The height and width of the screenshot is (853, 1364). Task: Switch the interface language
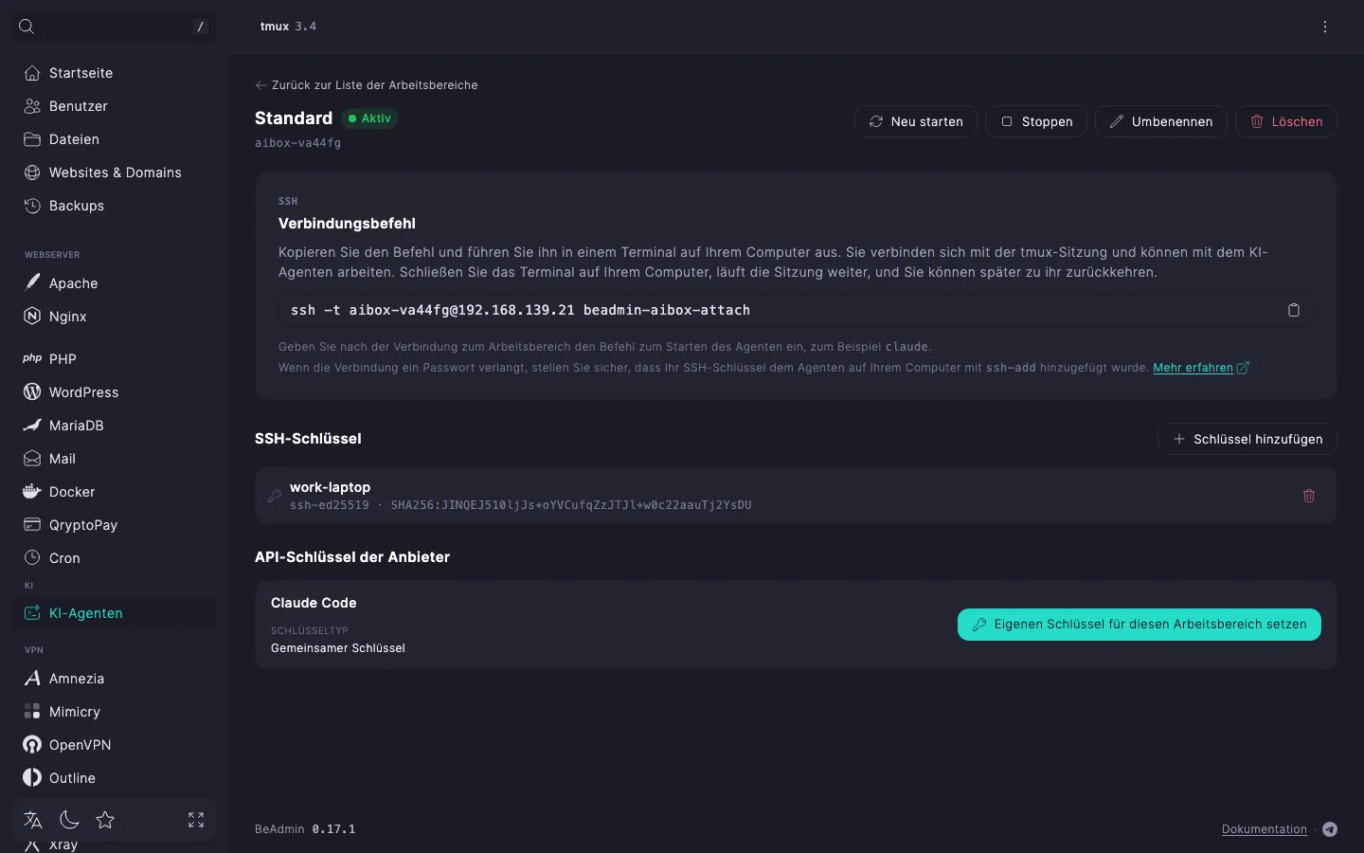coord(33,820)
